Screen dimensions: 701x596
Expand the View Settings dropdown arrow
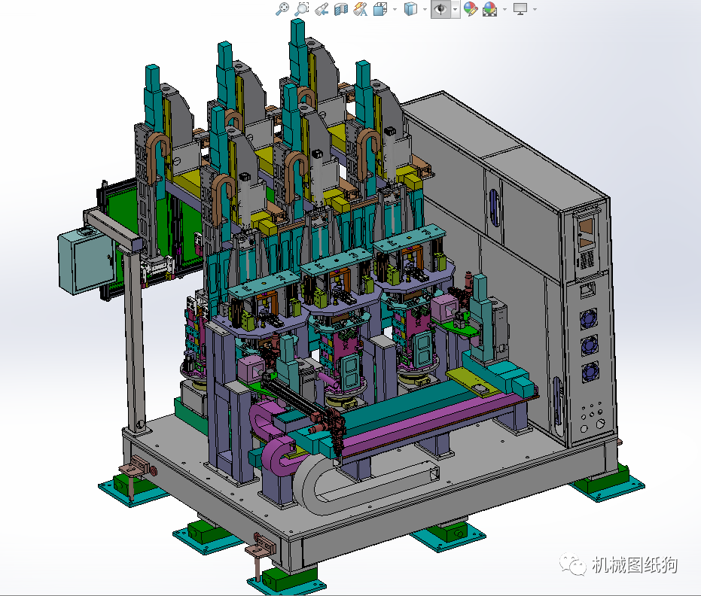(535, 9)
